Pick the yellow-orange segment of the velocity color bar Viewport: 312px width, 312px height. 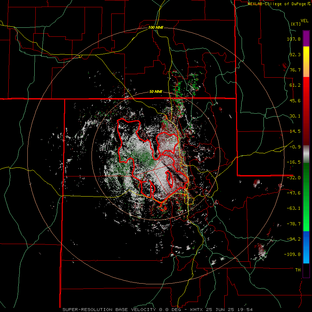pos(306,62)
